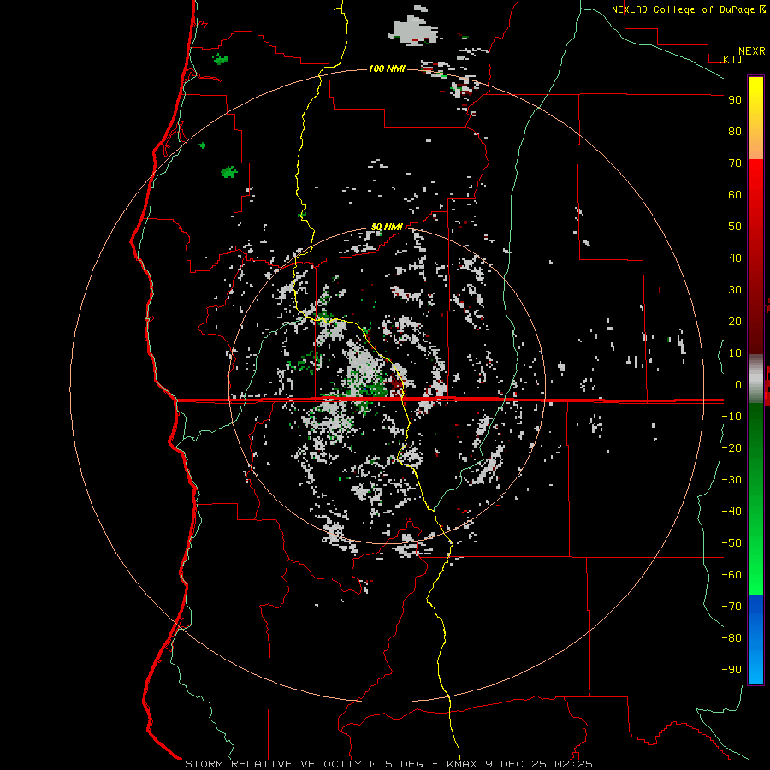This screenshot has height=770, width=770.
Task: Pick the gray zero-velocity segment of color bar
Action: (755, 379)
